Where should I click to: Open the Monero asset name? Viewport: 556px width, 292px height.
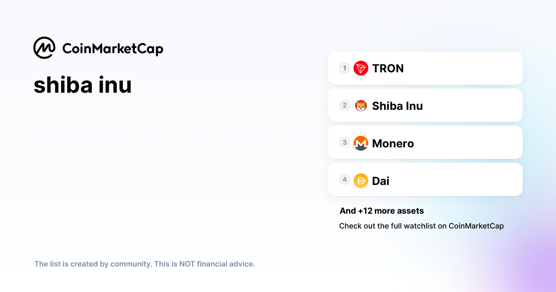(393, 144)
